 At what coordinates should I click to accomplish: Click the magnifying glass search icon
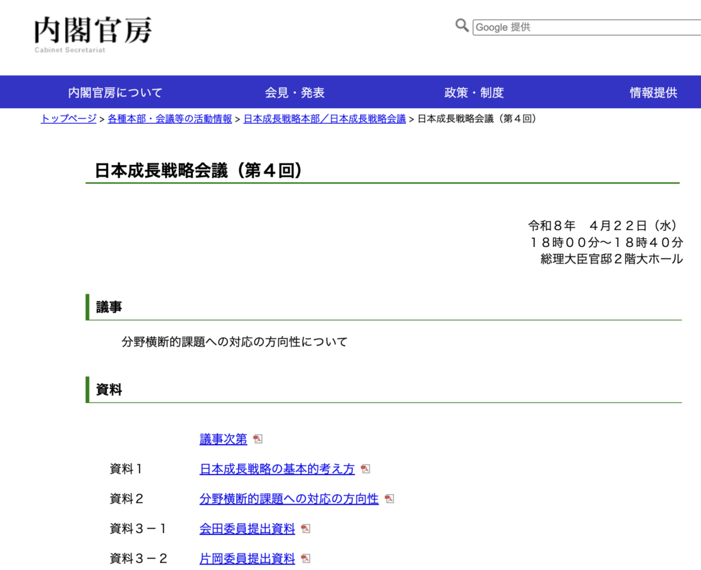pos(462,26)
